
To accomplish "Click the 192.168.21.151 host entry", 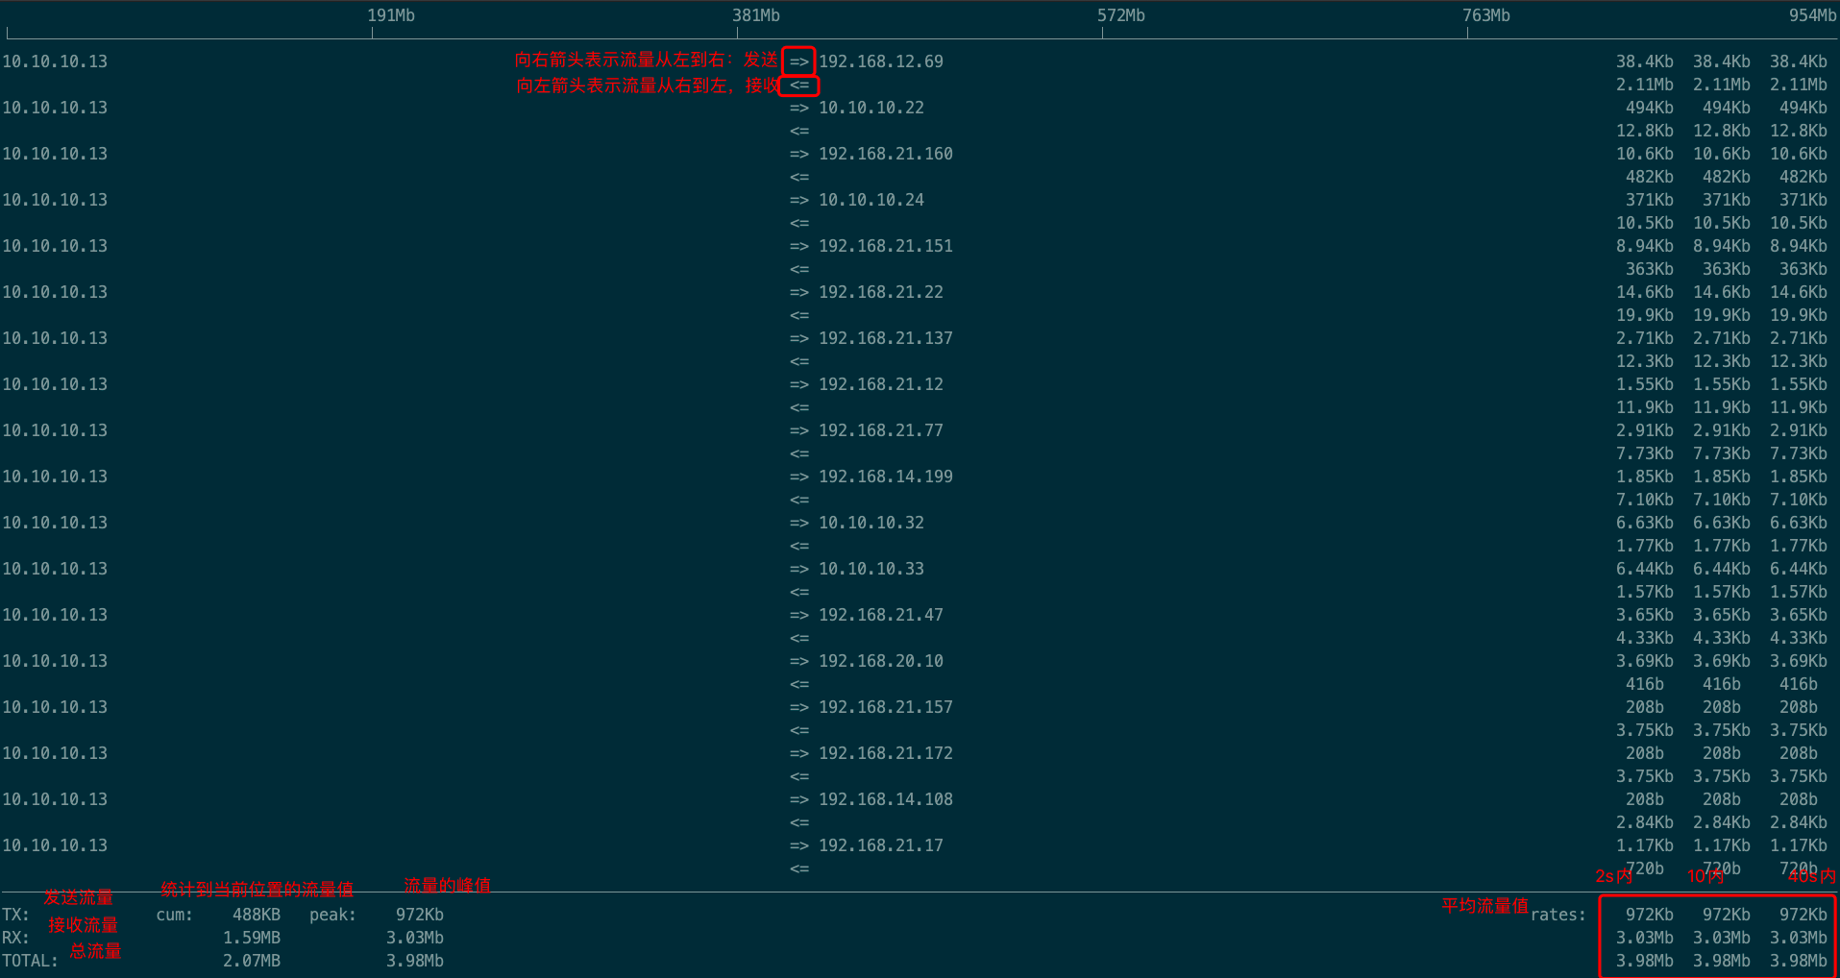I will [885, 246].
